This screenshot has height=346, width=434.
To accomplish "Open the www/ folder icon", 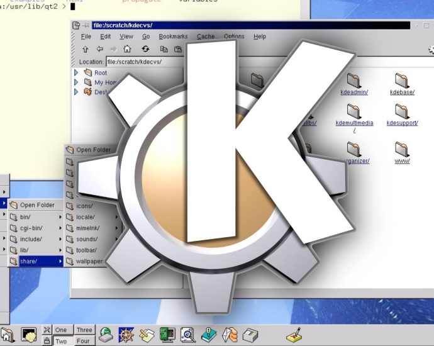I will [402, 149].
